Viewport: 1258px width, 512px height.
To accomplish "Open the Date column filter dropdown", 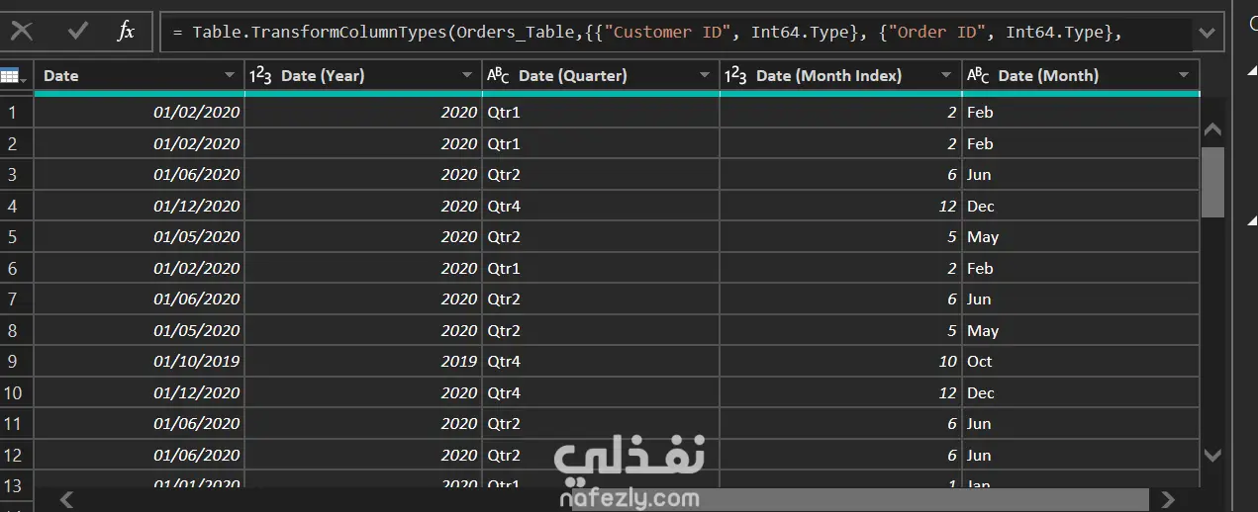I will (229, 75).
